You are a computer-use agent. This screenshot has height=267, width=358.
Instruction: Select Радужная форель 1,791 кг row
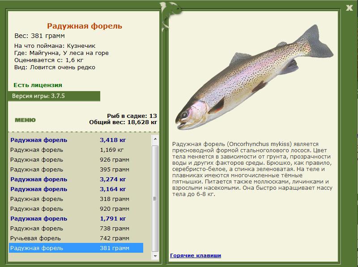coord(76,218)
